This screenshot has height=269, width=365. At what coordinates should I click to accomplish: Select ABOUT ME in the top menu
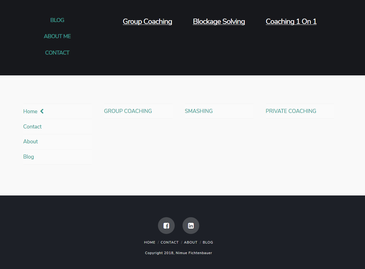[x=57, y=36]
